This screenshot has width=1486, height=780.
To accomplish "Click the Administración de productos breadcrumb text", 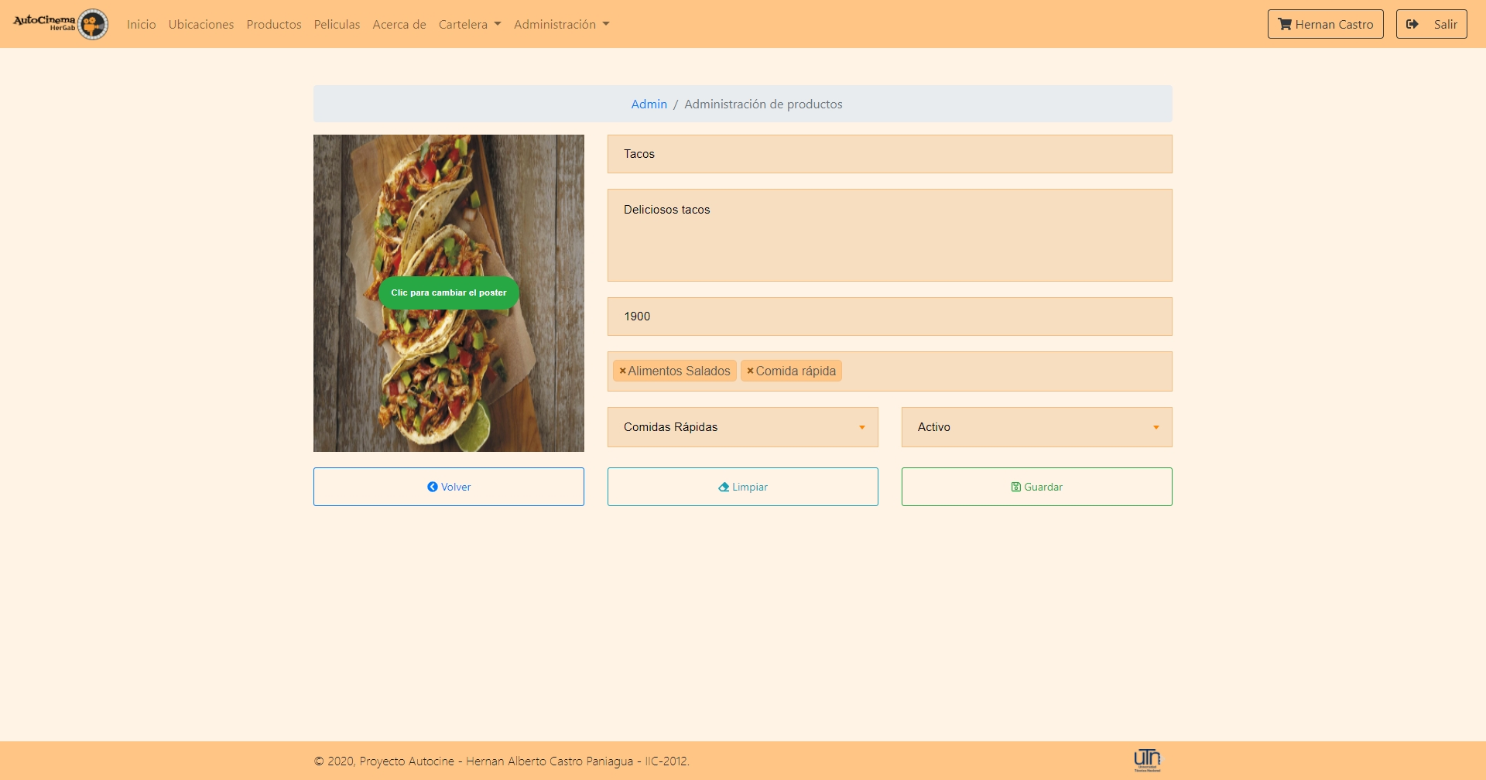I will (763, 104).
